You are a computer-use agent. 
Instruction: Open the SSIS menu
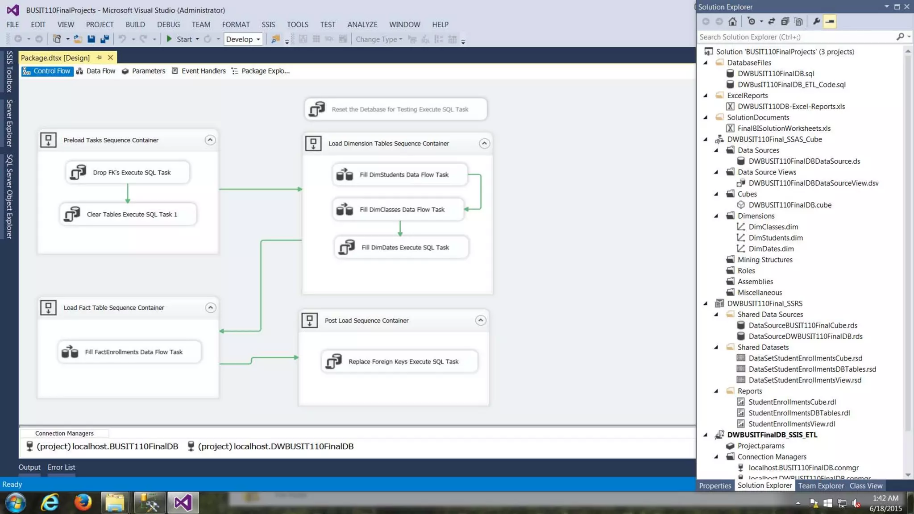click(x=268, y=25)
